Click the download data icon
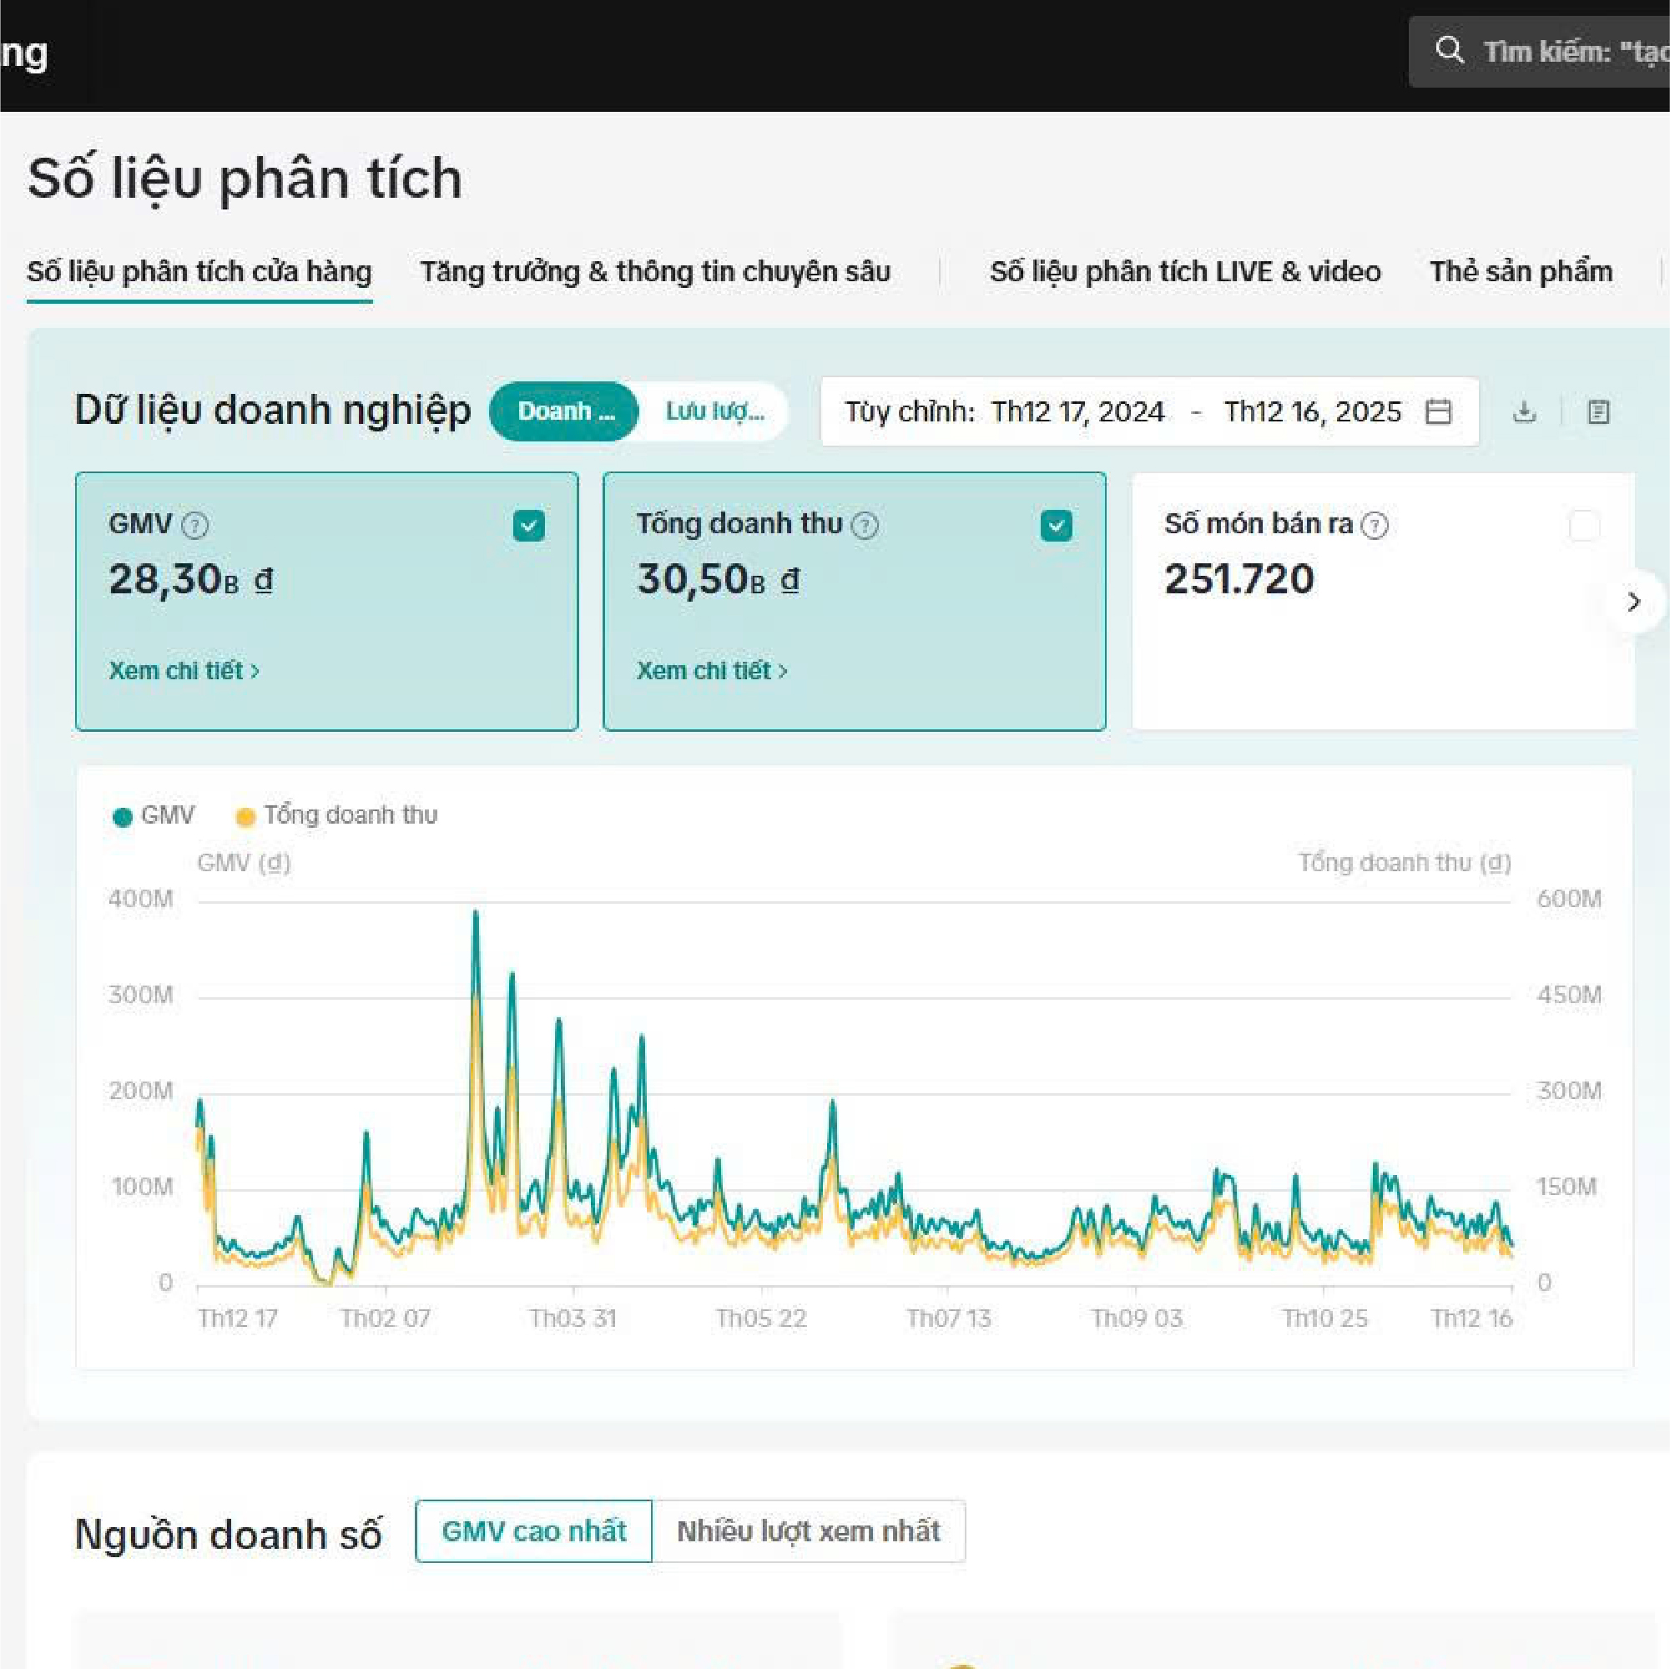The width and height of the screenshot is (1670, 1669). [x=1525, y=411]
